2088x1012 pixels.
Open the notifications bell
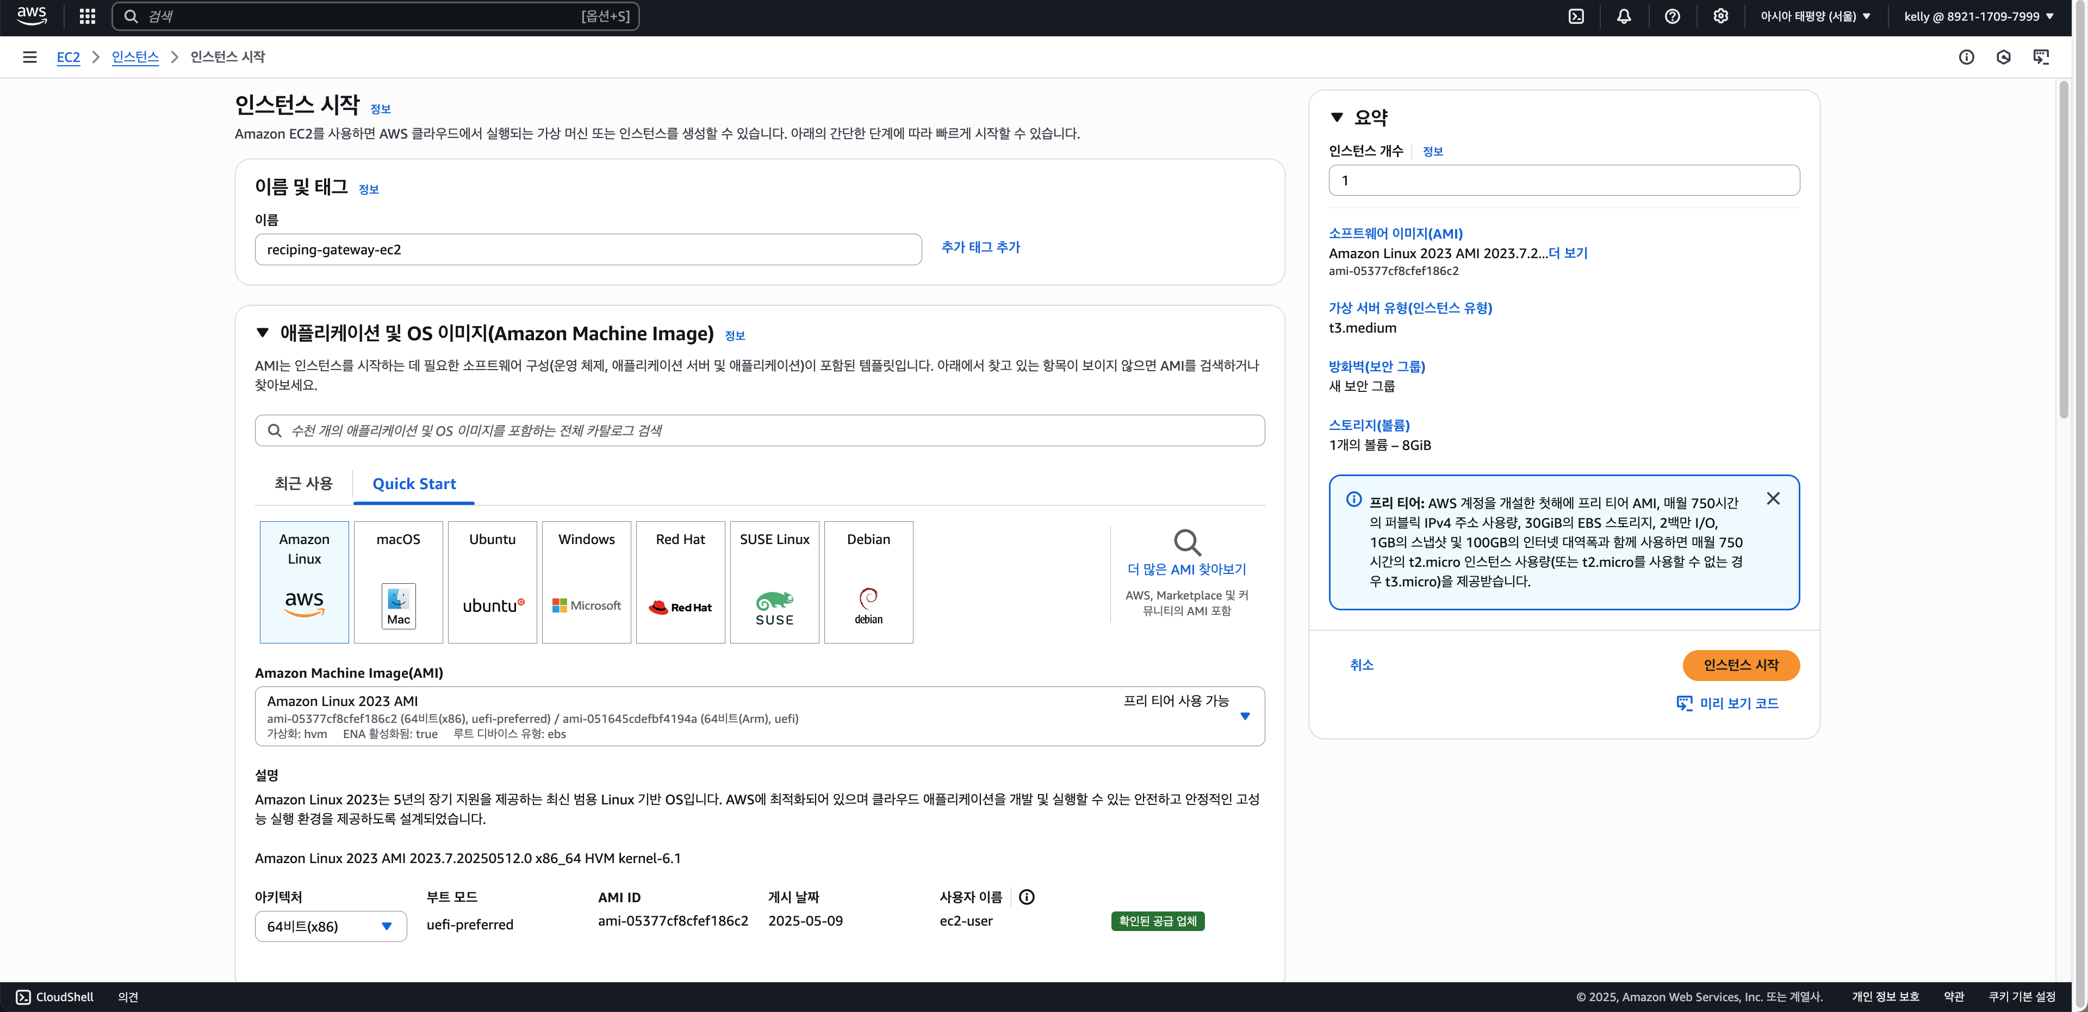pyautogui.click(x=1624, y=16)
